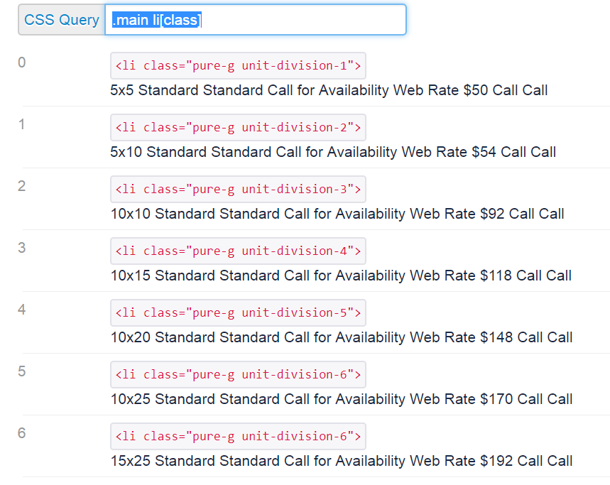Select the unit-division-3 li code tag
The height and width of the screenshot is (485, 610).
tap(238, 190)
